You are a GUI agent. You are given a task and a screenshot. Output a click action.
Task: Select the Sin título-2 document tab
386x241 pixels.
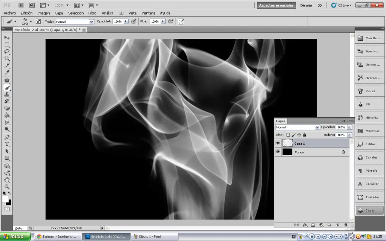point(48,29)
